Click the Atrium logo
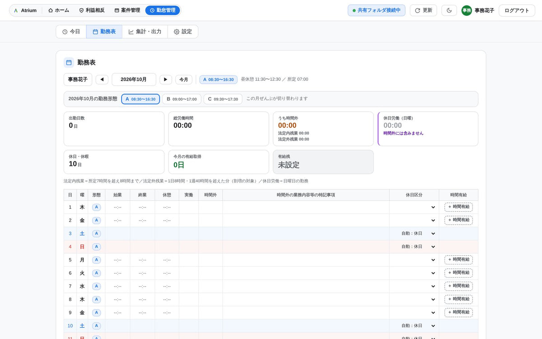542x339 pixels. [25, 10]
